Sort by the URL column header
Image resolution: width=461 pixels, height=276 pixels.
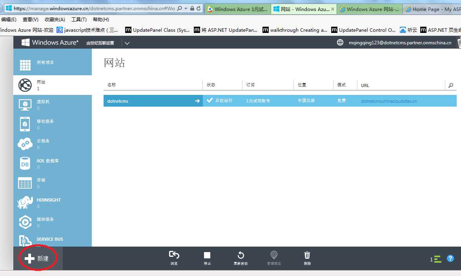(365, 85)
